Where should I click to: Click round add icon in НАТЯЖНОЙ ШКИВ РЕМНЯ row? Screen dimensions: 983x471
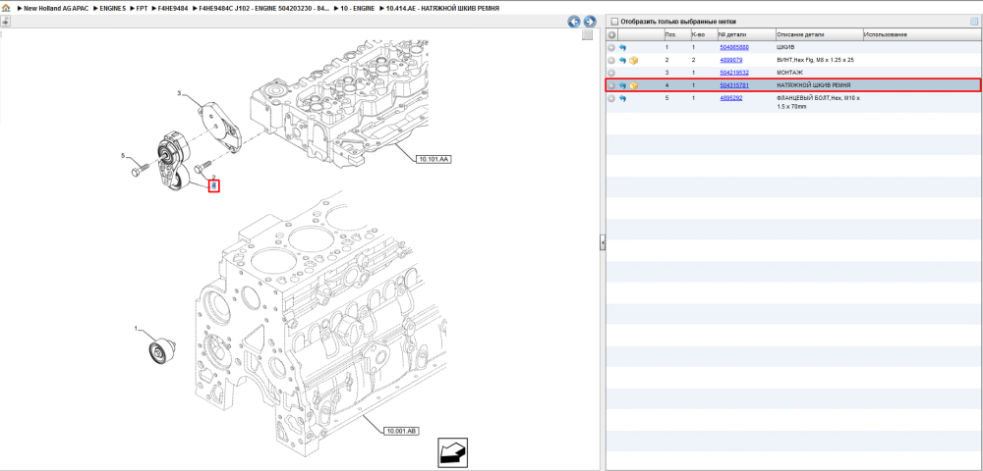pyautogui.click(x=611, y=85)
